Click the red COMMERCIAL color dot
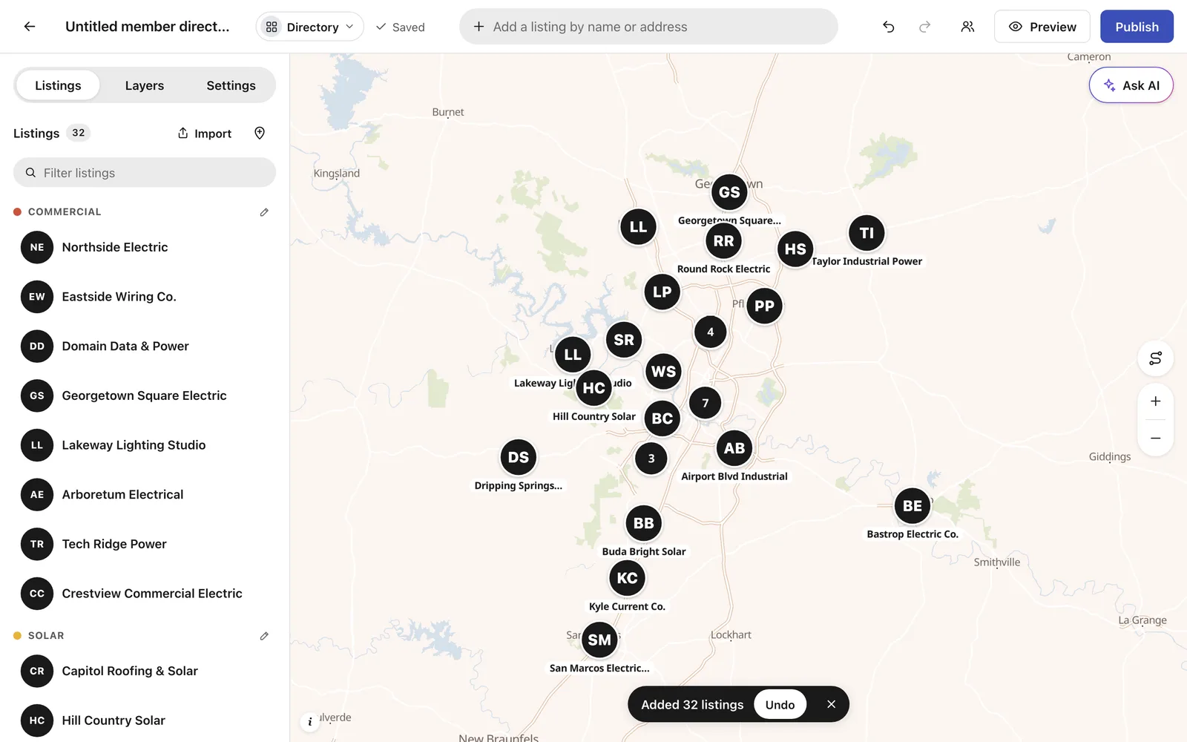The image size is (1187, 742). [18, 212]
